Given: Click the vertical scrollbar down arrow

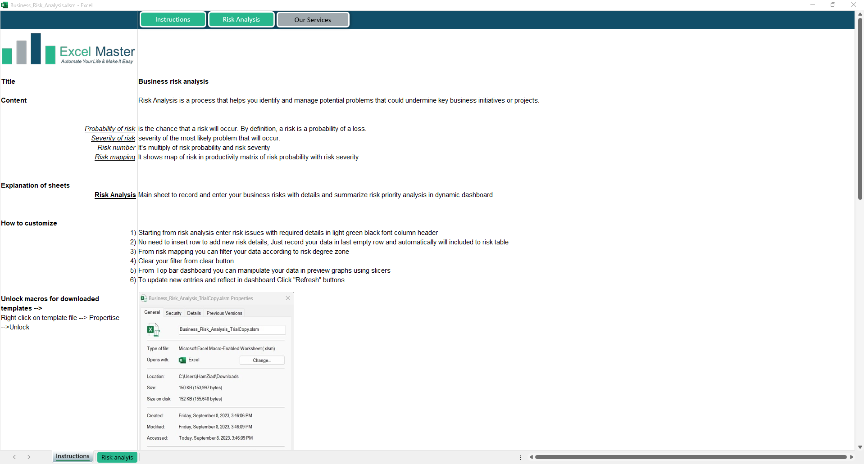Looking at the screenshot, I should click(860, 447).
